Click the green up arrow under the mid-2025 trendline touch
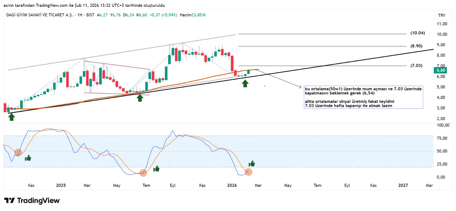456x211 pixels. (x=140, y=98)
